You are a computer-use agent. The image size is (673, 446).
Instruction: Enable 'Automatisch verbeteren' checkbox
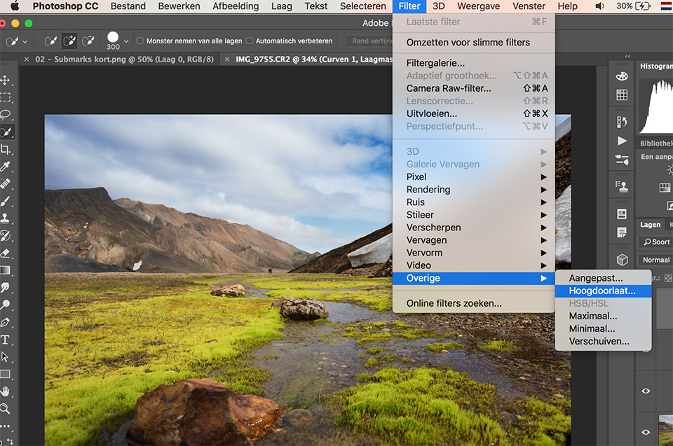(x=250, y=41)
